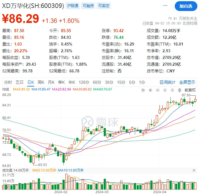Select the 季K quarterly candlestick tab
This screenshot has width=201, height=195.
point(61,82)
